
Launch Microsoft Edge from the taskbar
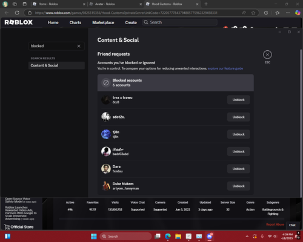tap(168, 237)
